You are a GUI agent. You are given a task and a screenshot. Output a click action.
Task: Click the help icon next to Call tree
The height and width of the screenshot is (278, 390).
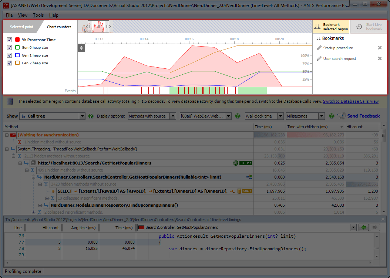91,116
